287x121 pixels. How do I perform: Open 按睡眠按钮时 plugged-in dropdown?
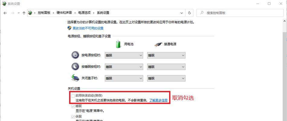[x=166, y=67]
